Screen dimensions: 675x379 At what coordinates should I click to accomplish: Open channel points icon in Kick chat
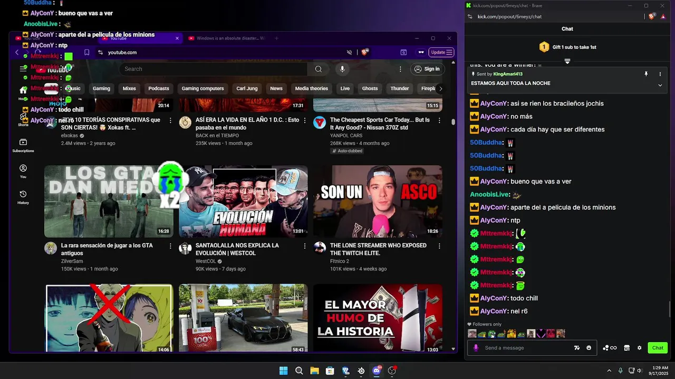[x=610, y=348]
